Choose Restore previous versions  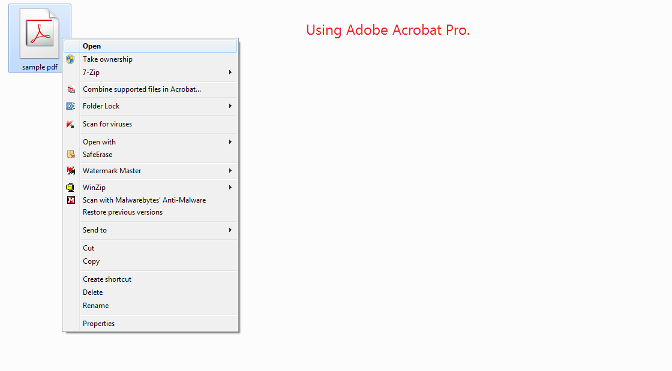click(122, 212)
